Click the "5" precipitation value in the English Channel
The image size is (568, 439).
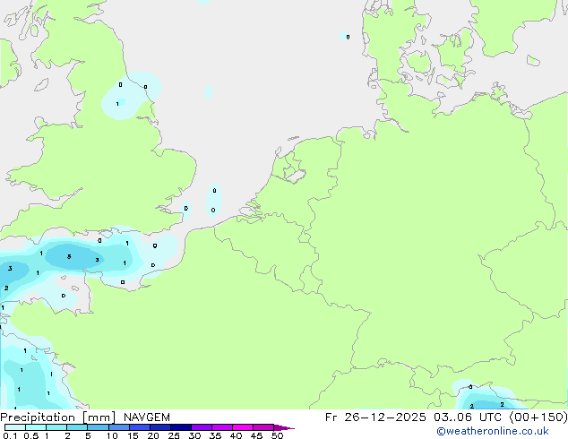pos(69,257)
